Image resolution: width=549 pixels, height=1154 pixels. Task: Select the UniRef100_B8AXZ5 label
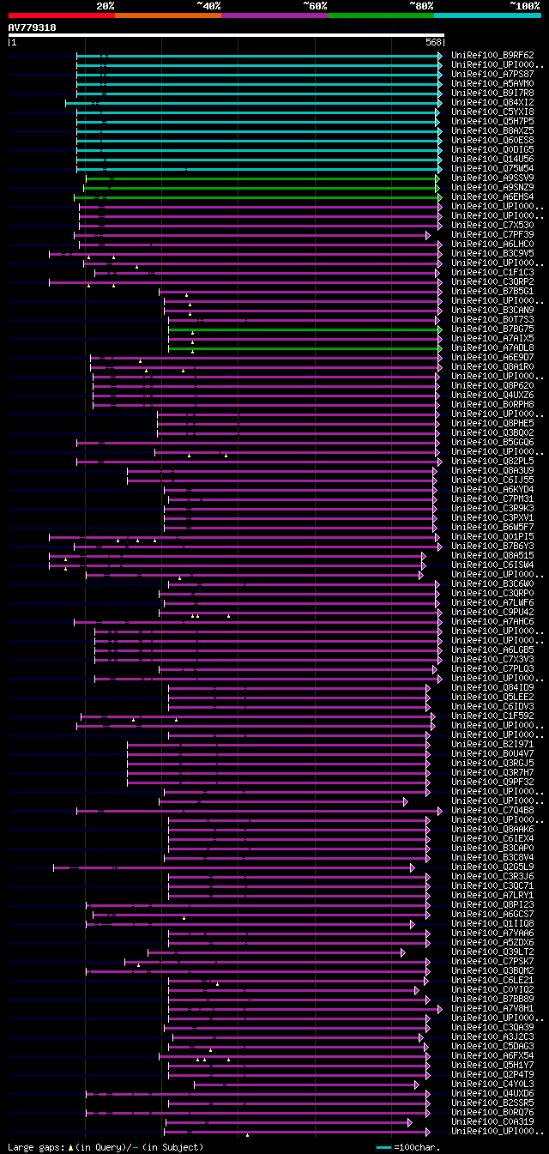point(492,131)
